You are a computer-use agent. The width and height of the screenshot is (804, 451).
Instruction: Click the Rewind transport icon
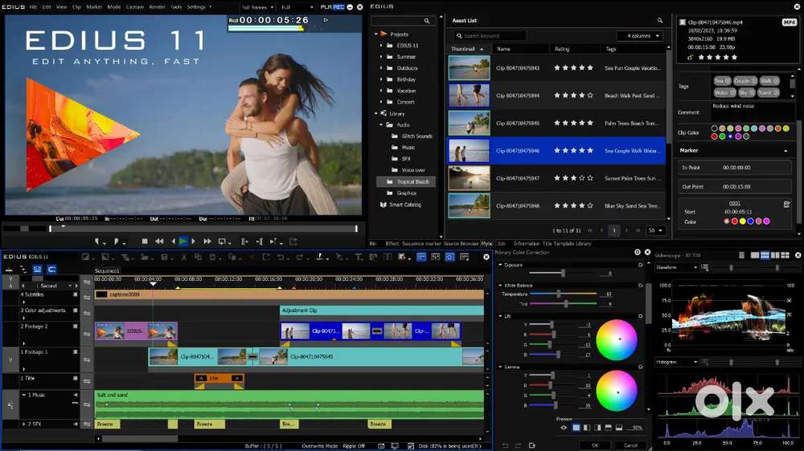point(159,241)
